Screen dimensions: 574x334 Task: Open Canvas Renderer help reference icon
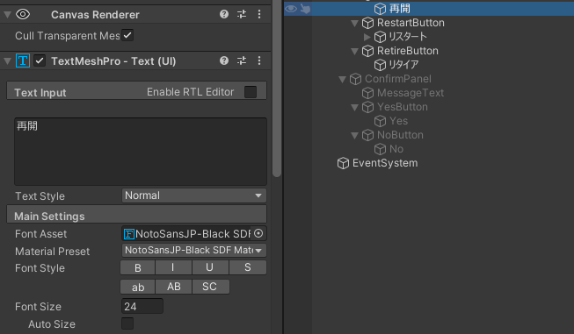pos(224,14)
